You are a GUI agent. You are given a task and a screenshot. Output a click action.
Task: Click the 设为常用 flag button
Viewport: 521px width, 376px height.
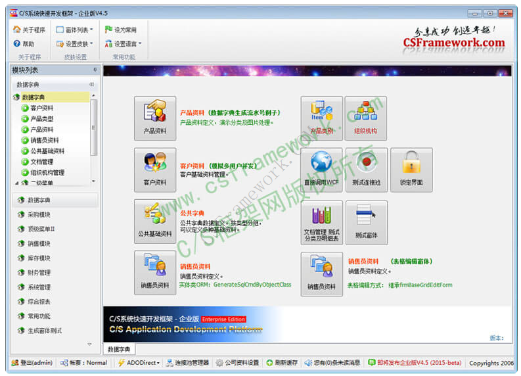coord(121,30)
